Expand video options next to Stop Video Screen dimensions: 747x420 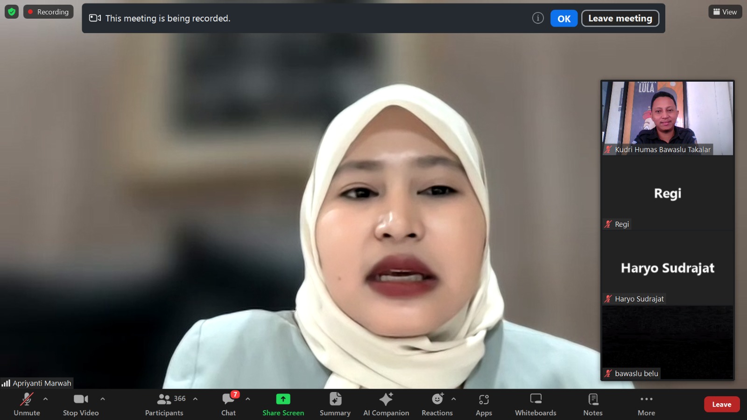point(102,399)
